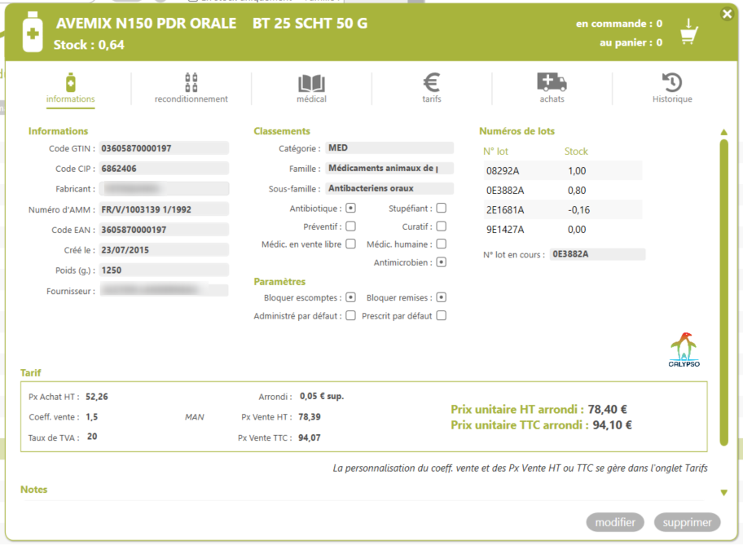Enable the Stupéfiant checkbox
The height and width of the screenshot is (545, 743).
441,209
